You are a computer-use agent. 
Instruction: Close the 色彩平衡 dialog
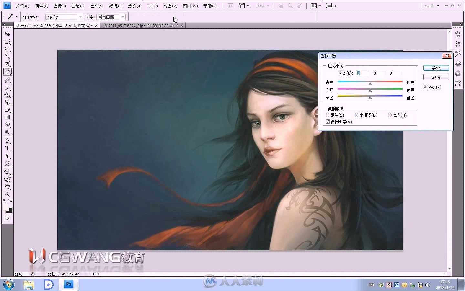(447, 56)
